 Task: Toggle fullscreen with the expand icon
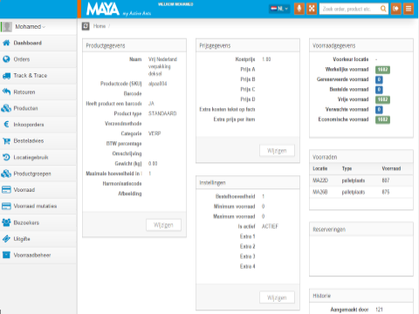312,9
